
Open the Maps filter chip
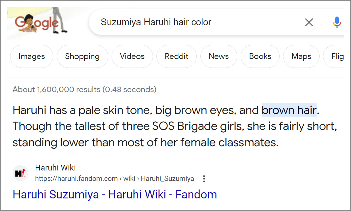[301, 57]
